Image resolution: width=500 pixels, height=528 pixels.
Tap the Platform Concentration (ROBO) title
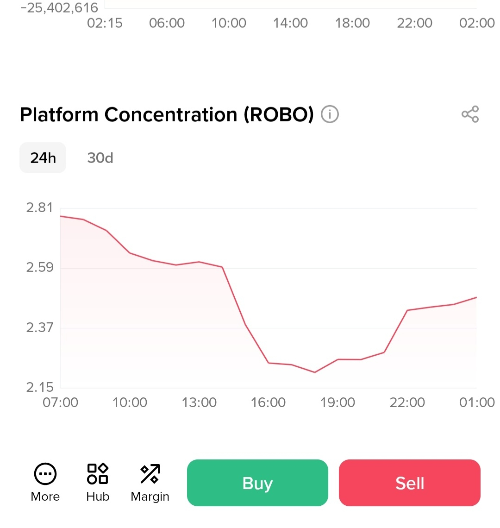[167, 114]
